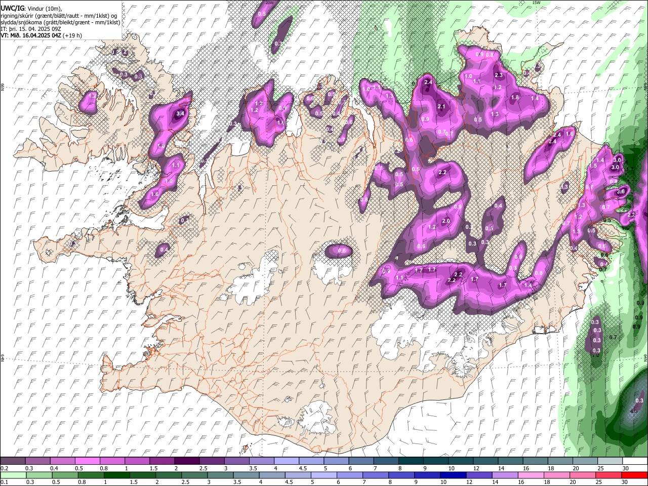Select the light pink 16–18 lower scale swatch
This screenshot has height=486, width=648.
tap(531, 475)
